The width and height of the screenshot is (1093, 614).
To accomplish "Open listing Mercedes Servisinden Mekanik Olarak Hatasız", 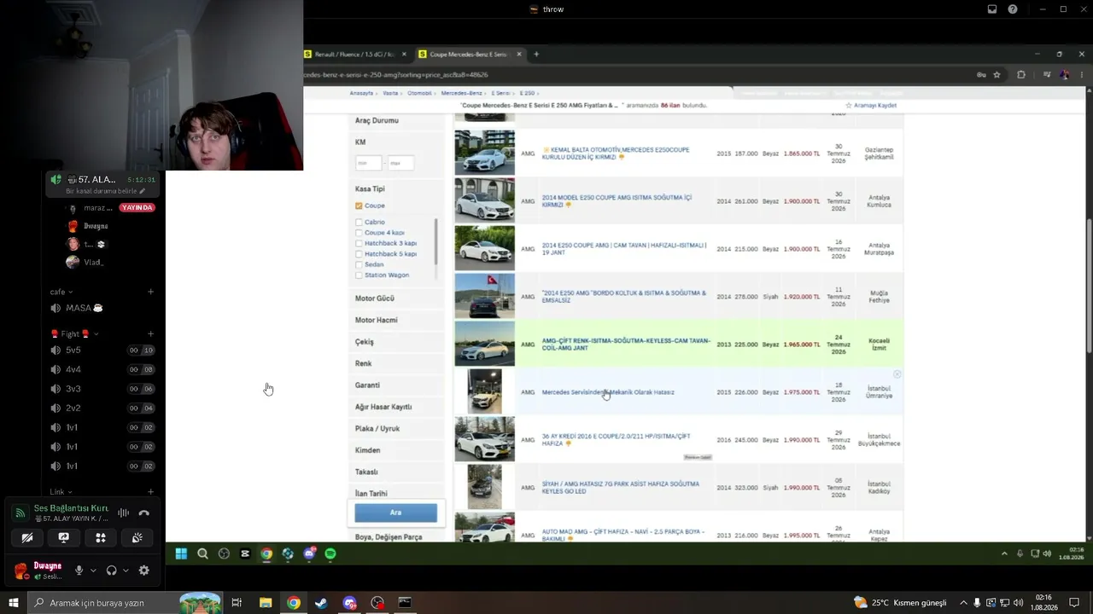I will 608,392.
